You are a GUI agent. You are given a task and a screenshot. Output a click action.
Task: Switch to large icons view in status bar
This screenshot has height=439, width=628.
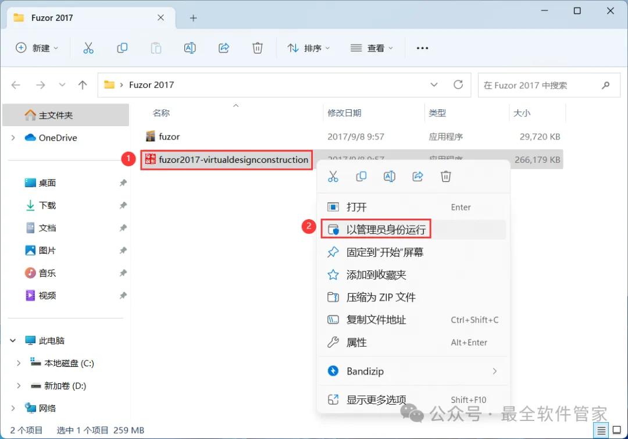pos(617,431)
